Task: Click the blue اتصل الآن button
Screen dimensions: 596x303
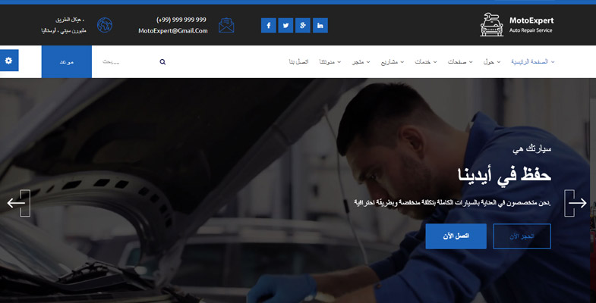Action: pyautogui.click(x=456, y=236)
